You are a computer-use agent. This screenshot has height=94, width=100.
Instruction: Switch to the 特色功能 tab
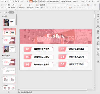69,1
